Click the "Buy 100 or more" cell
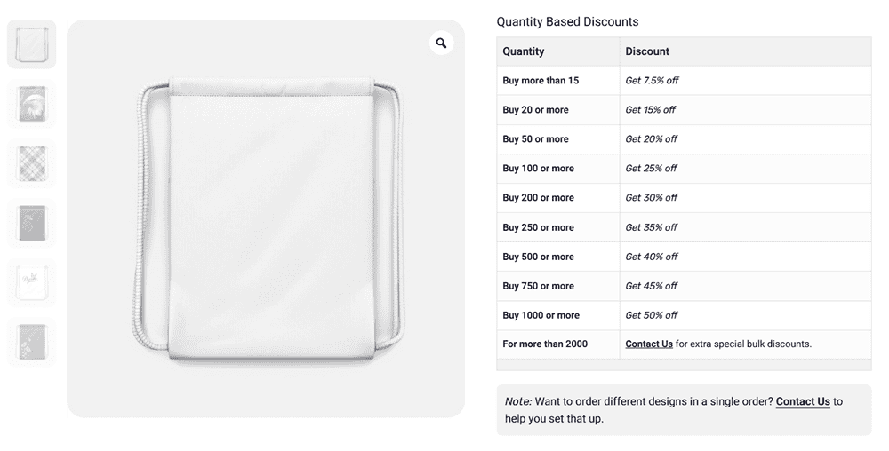Viewport: 889px width, 451px height. tap(538, 169)
